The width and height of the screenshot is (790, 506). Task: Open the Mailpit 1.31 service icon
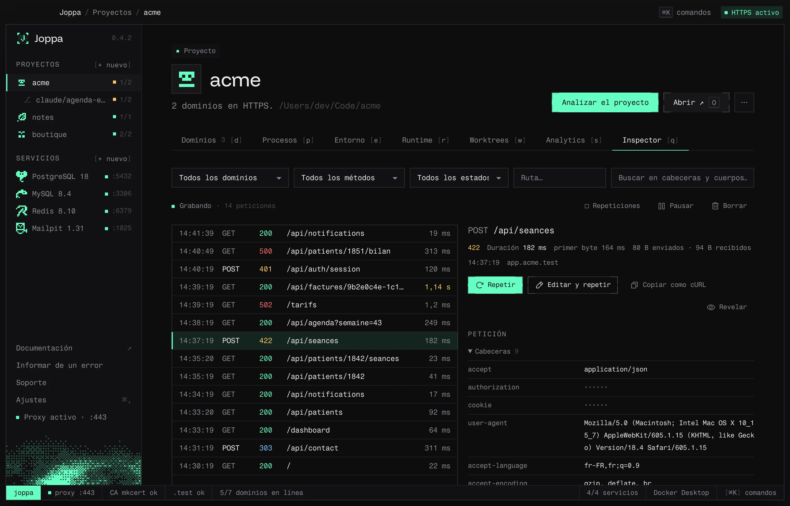click(x=22, y=228)
